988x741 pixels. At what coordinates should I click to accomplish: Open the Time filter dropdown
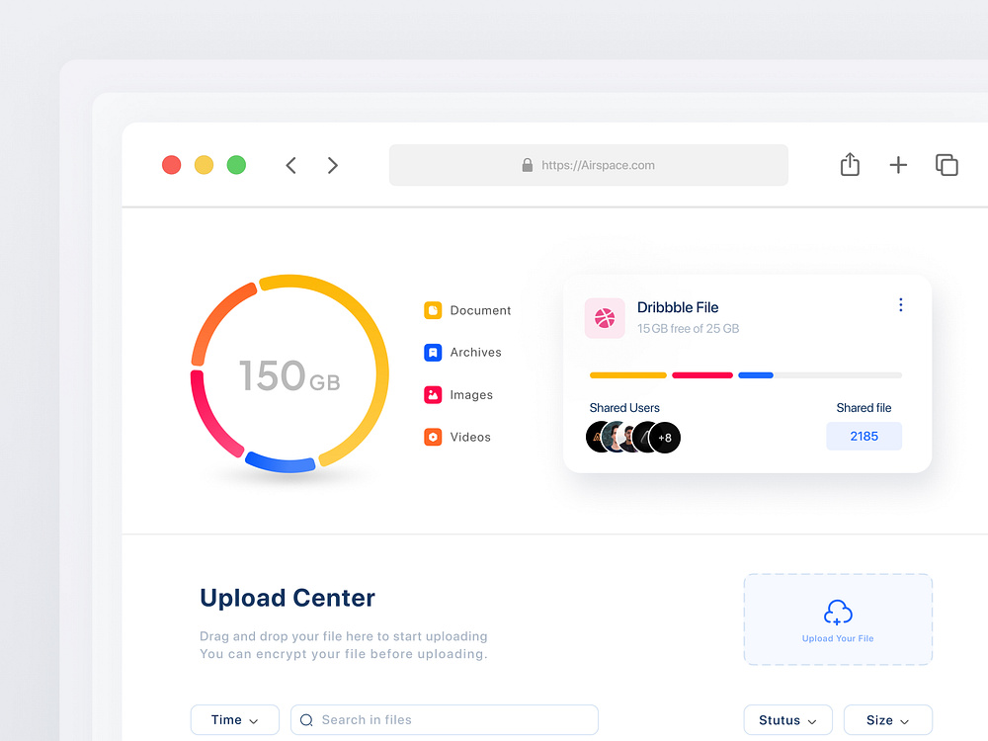pos(234,719)
